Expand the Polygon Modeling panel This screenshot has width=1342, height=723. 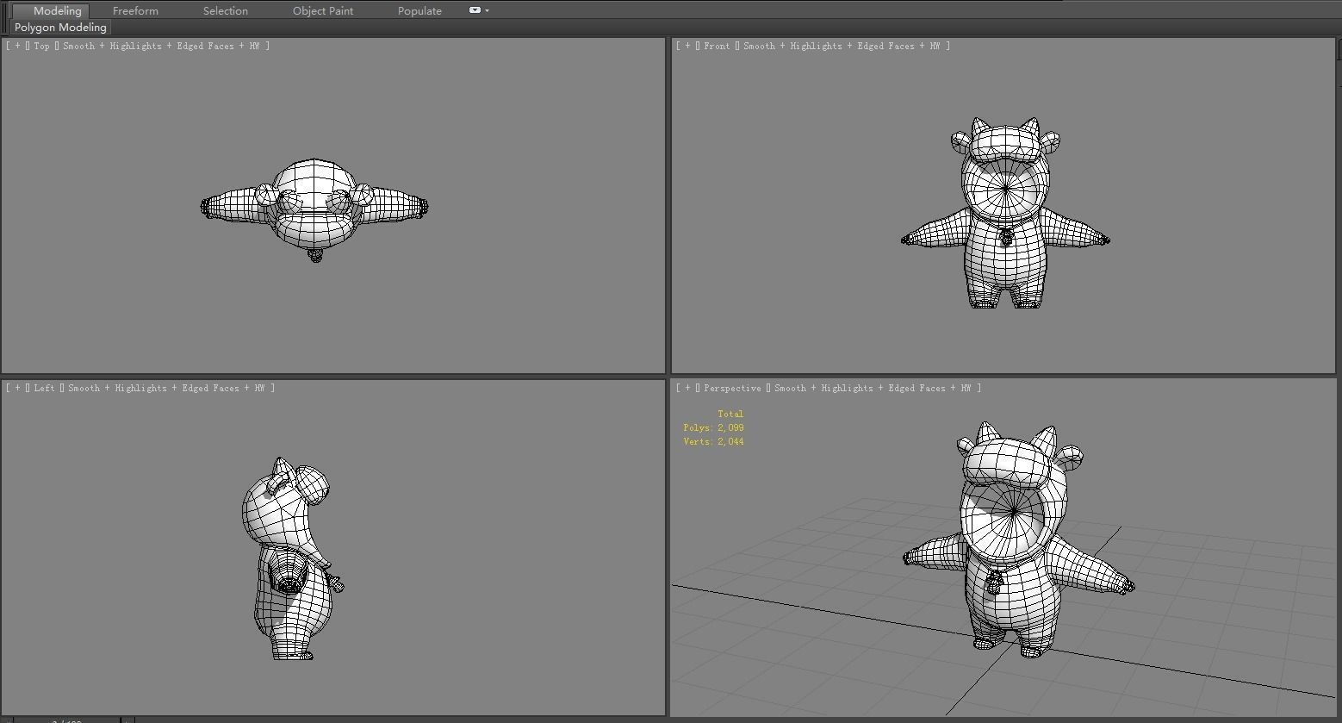point(60,28)
